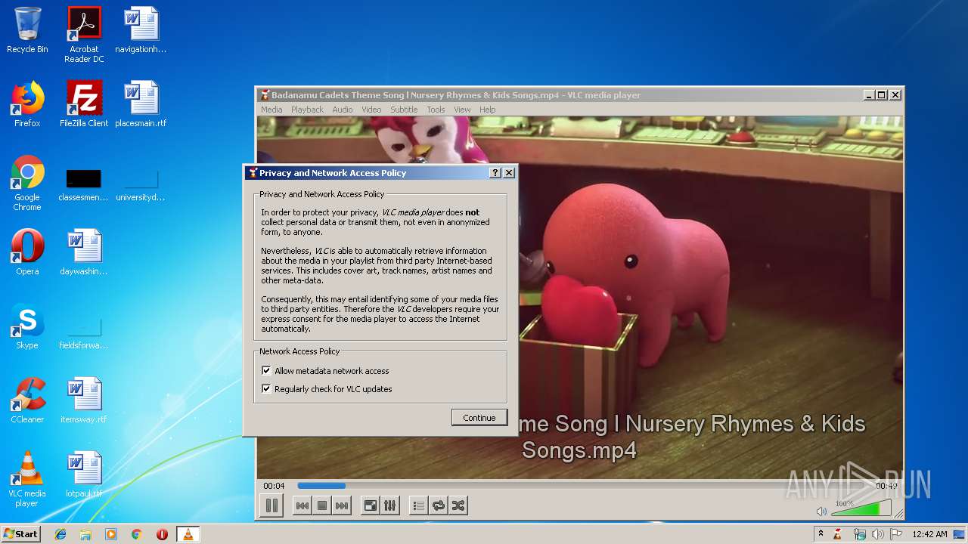Screen dimensions: 968x544
Task: Pause playback with the pause button
Action: pyautogui.click(x=271, y=505)
